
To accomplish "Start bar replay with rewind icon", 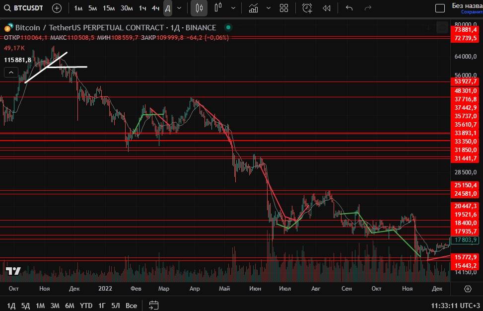I will [326, 8].
